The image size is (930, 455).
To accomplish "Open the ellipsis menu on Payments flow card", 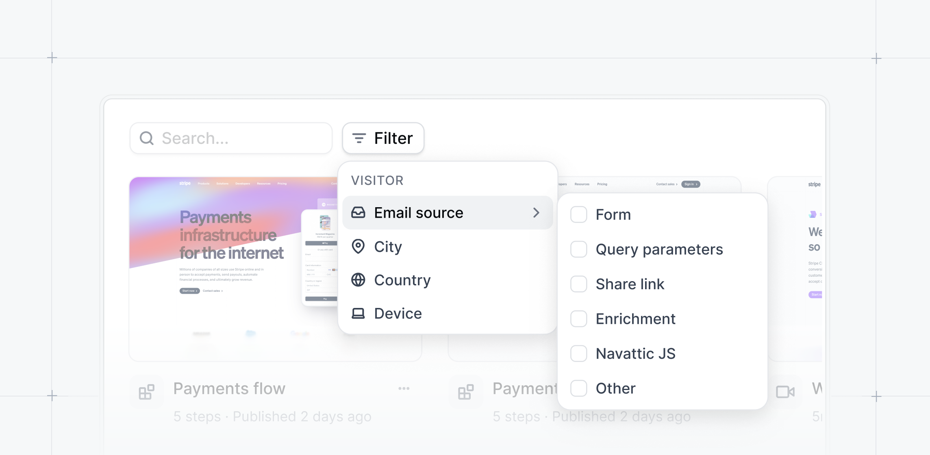I will [x=404, y=388].
